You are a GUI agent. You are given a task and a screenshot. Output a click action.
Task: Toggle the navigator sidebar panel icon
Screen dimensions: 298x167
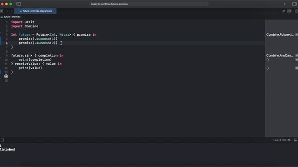pyautogui.click(x=19, y=4)
